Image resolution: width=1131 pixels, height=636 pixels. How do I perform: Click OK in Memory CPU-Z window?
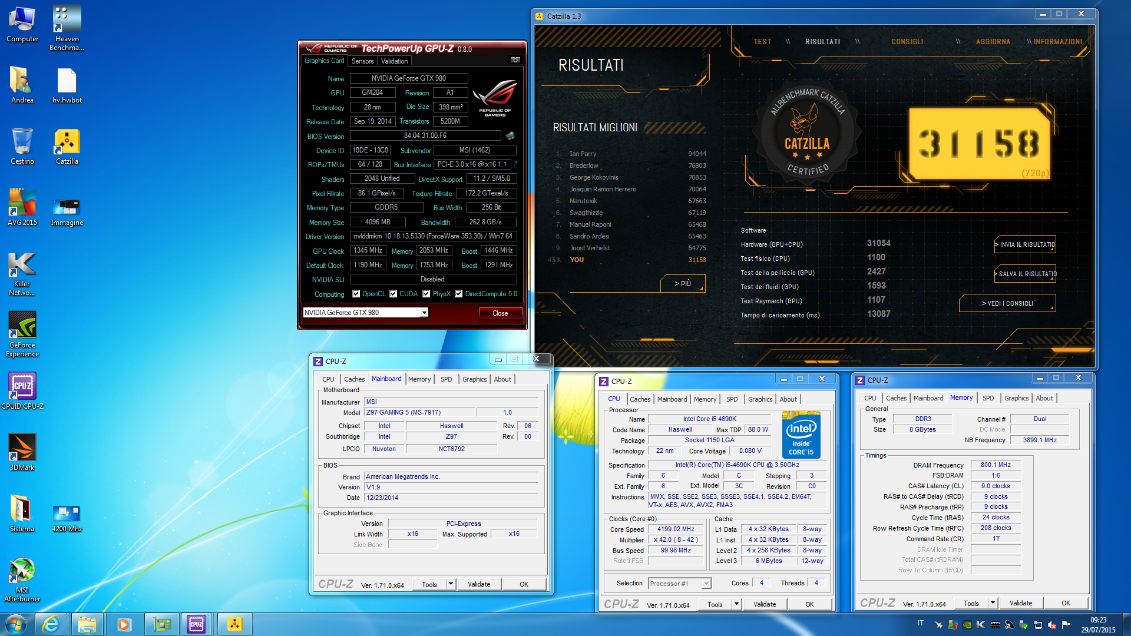(x=1066, y=602)
